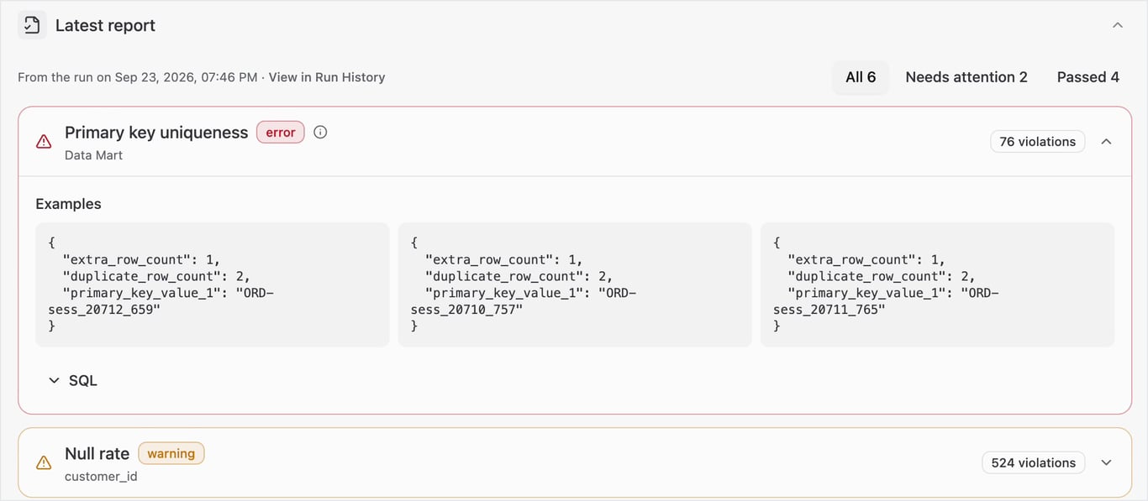This screenshot has width=1148, height=501.
Task: Click the error severity badge
Action: coord(281,133)
